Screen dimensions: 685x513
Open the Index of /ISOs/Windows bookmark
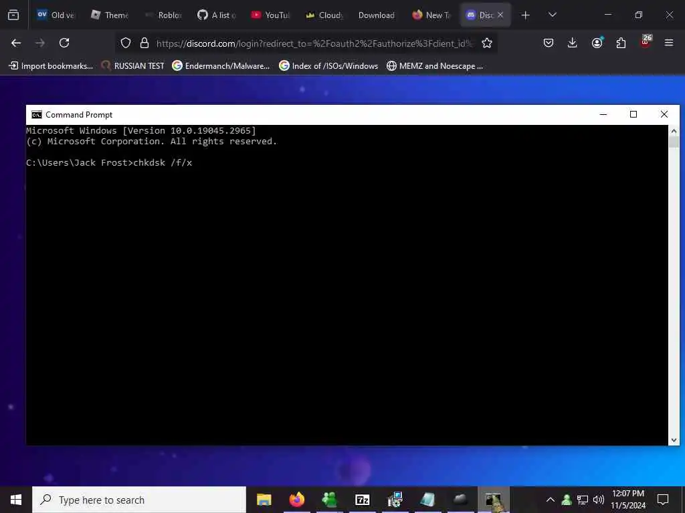click(x=328, y=66)
